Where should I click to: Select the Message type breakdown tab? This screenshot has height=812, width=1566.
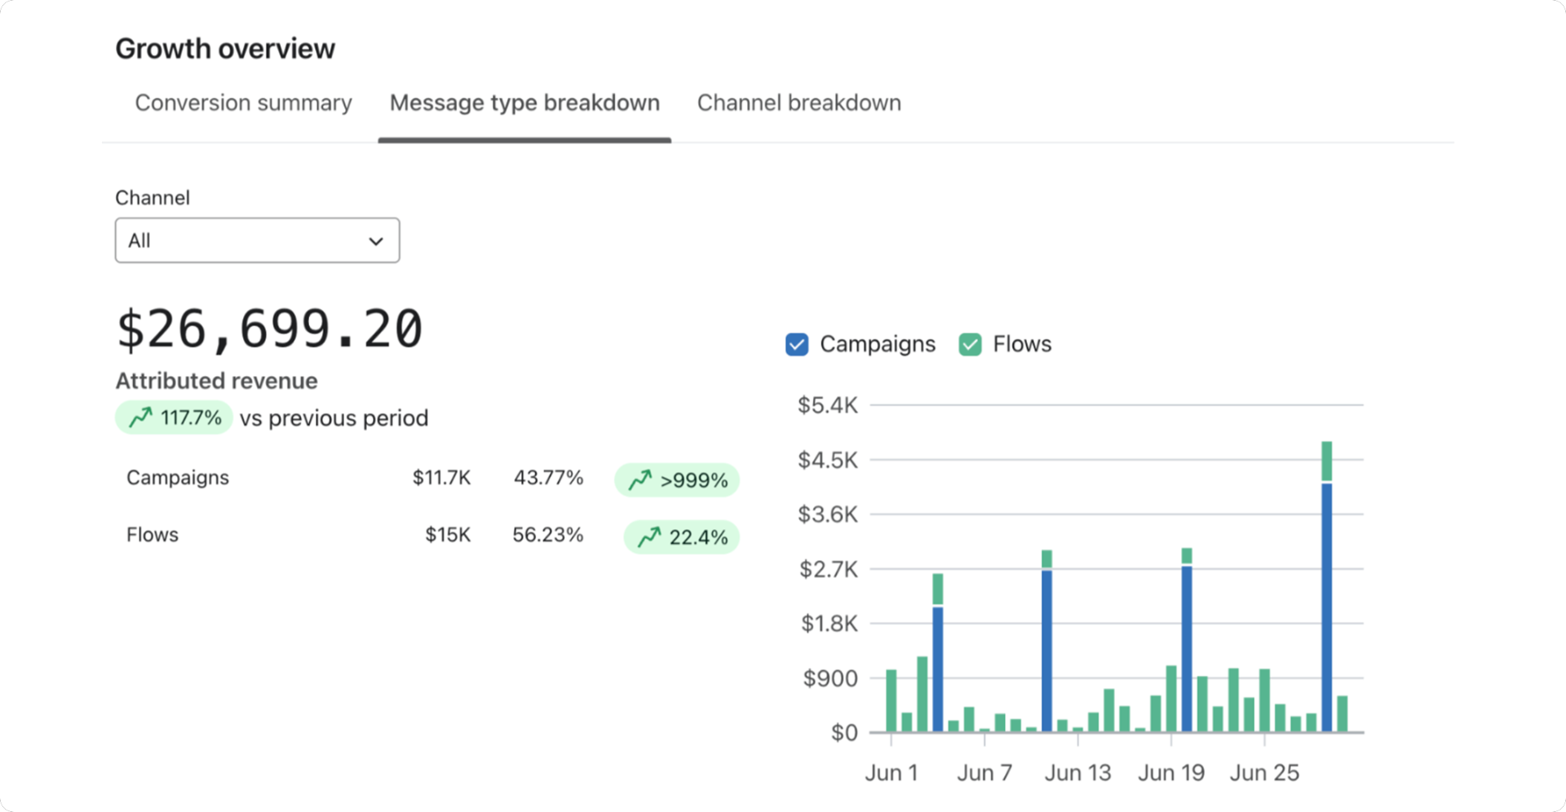click(x=524, y=103)
